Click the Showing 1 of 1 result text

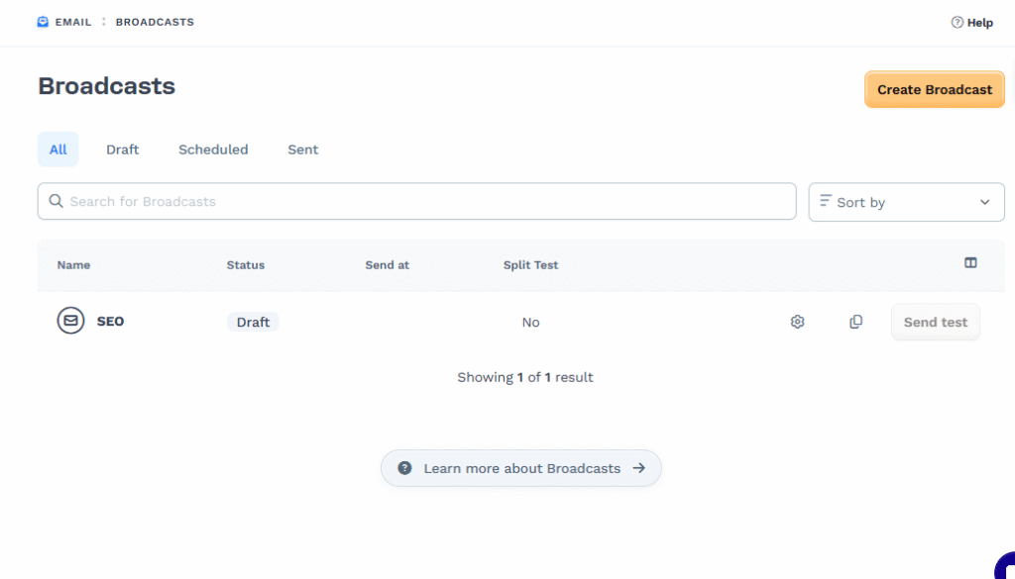tap(525, 377)
